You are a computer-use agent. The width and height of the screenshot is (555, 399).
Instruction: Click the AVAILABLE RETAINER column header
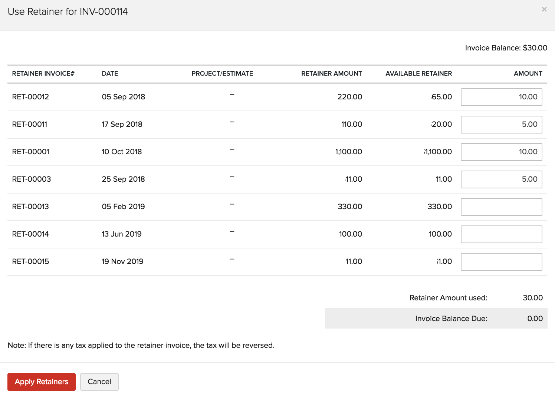[x=418, y=73]
